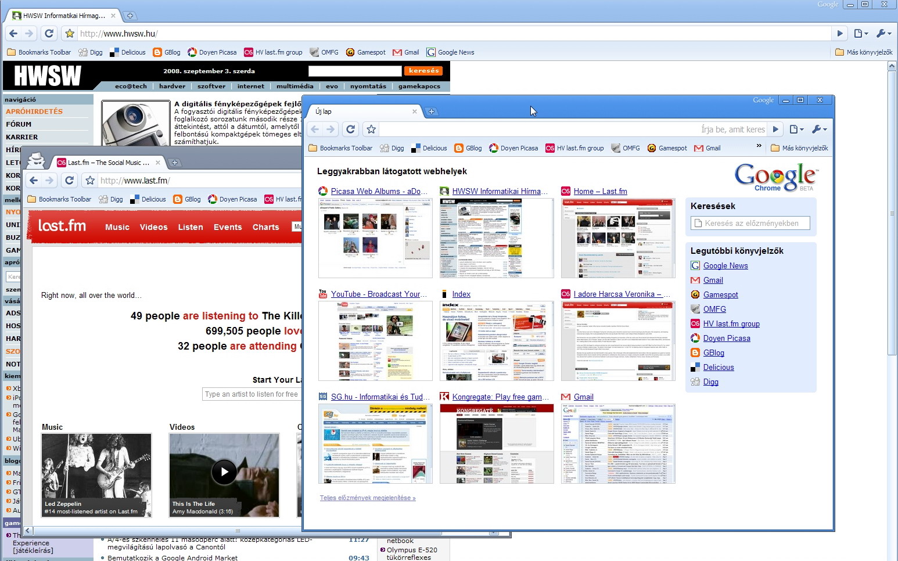This screenshot has height=561, width=898.
Task: Open hardver menu on HWSW page
Action: [172, 86]
